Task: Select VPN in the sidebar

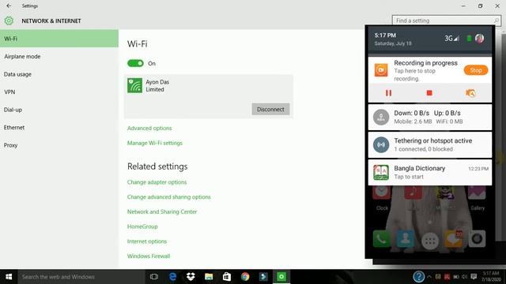Action: pos(59,92)
